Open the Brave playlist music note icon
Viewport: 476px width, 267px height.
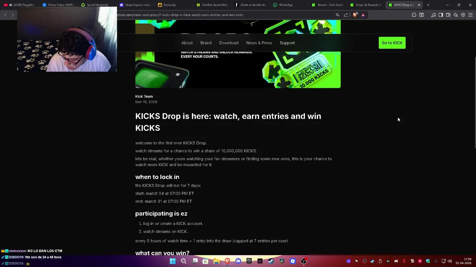433,15
